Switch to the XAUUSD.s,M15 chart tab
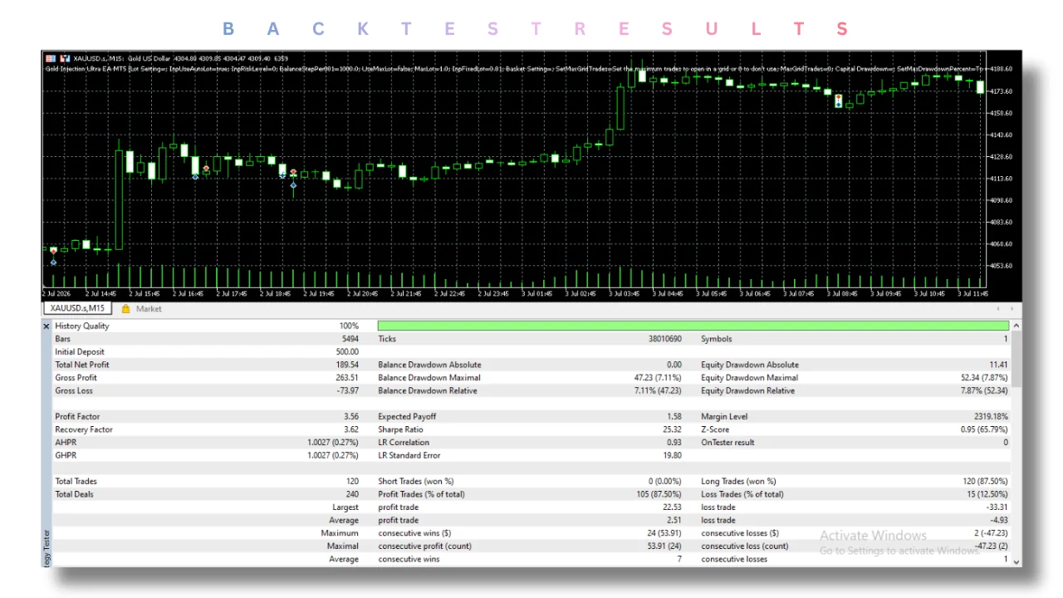The width and height of the screenshot is (1063, 598). tap(77, 309)
